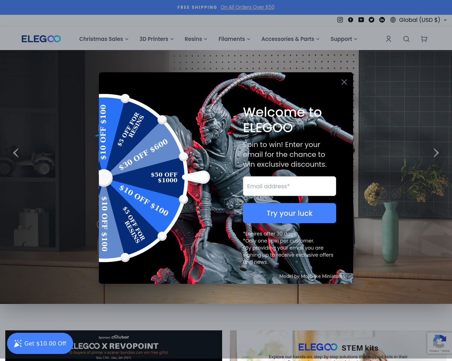This screenshot has width=452, height=361.
Task: Open ELEGOO YouTube channel icon
Action: pos(361,20)
